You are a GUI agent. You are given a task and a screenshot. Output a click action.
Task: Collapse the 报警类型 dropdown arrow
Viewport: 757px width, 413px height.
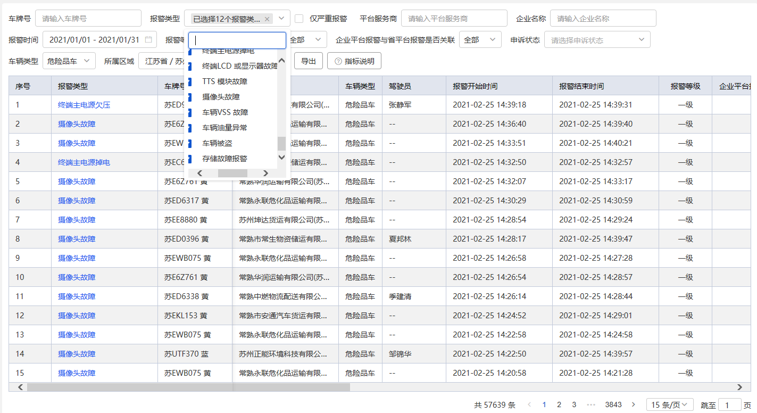[282, 19]
